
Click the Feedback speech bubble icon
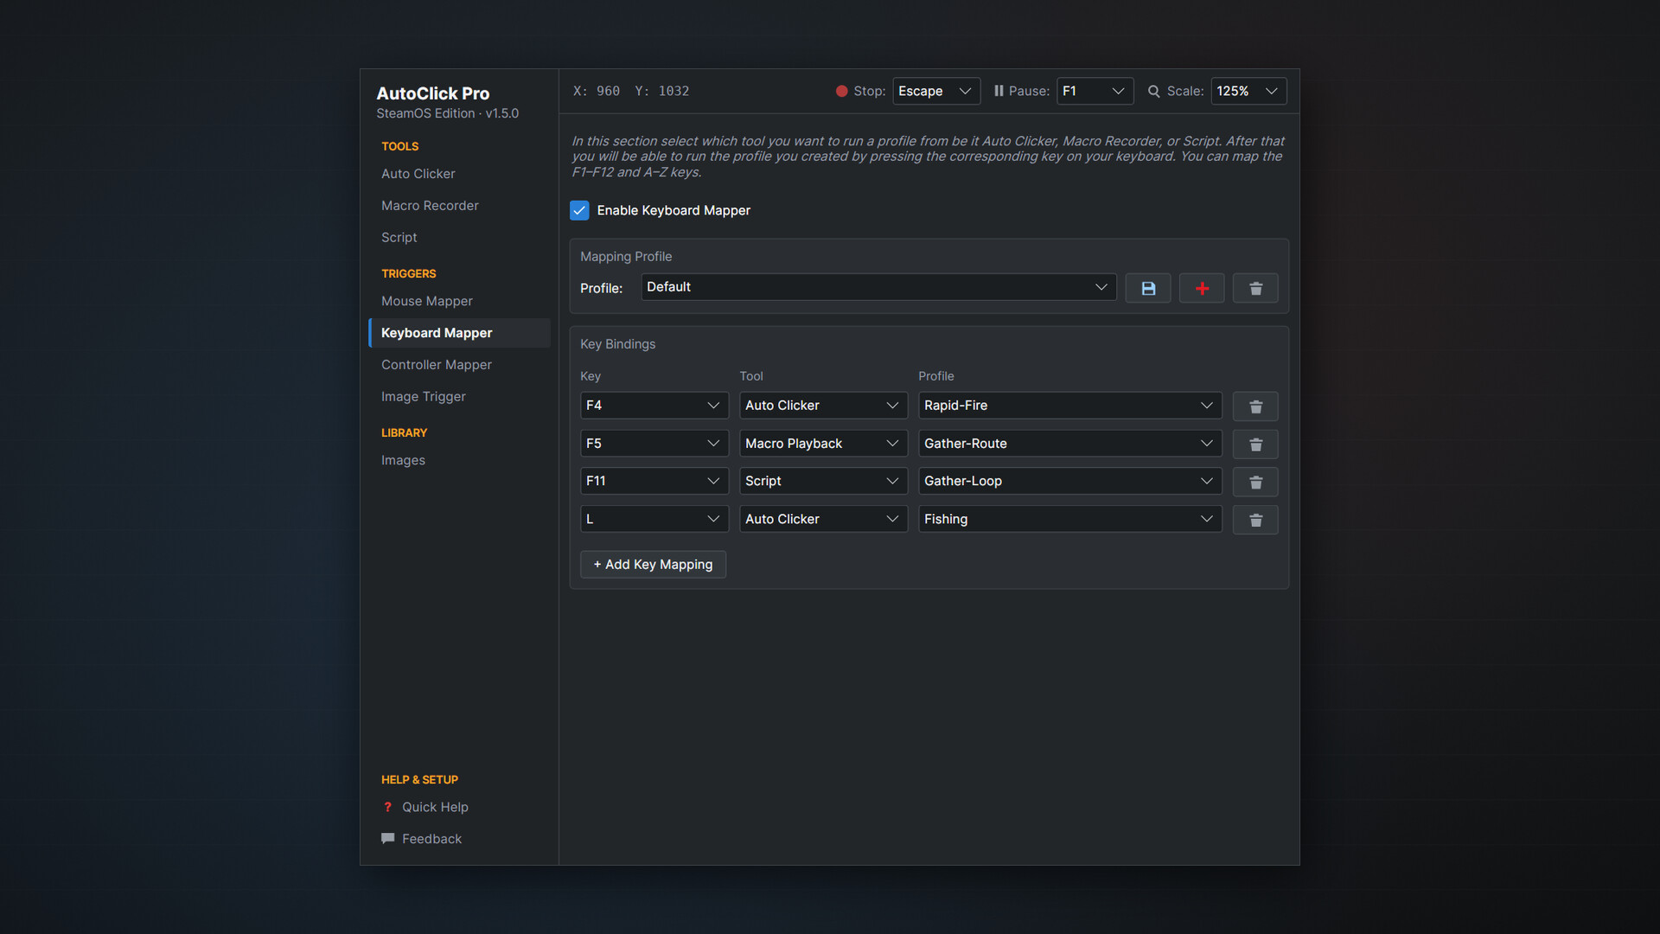coord(387,839)
